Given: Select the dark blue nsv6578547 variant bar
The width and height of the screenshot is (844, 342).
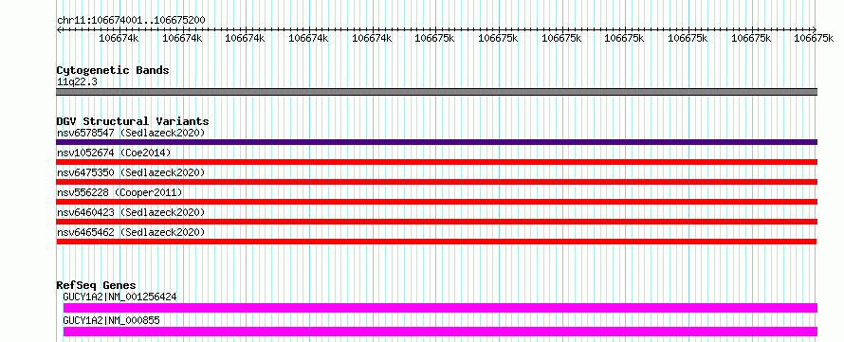Looking at the screenshot, I should pyautogui.click(x=436, y=142).
